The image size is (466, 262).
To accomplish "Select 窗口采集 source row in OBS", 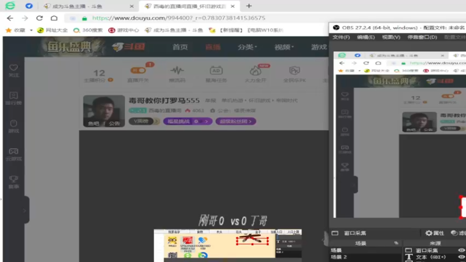I will point(435,250).
